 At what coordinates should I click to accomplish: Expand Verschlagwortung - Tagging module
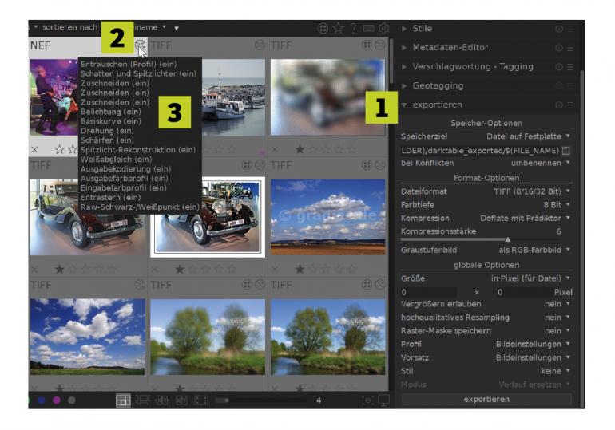pos(404,67)
